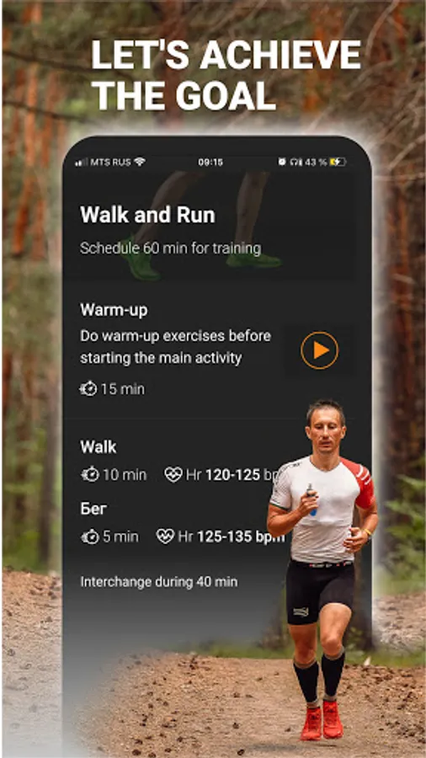Tap the Interchange during 40 min note

159,581
